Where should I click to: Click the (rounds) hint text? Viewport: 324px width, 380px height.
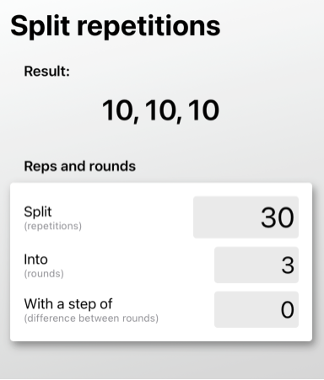click(x=44, y=274)
